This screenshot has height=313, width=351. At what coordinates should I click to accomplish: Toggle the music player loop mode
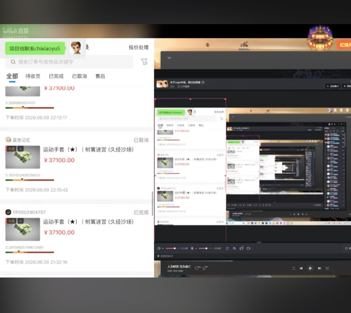[x=293, y=268]
